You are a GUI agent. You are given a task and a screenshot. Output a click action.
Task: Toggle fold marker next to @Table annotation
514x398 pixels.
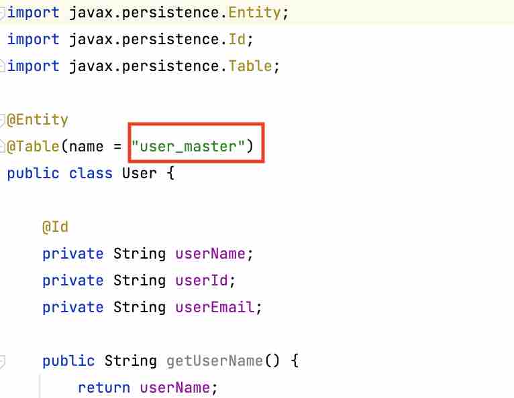tap(2, 146)
